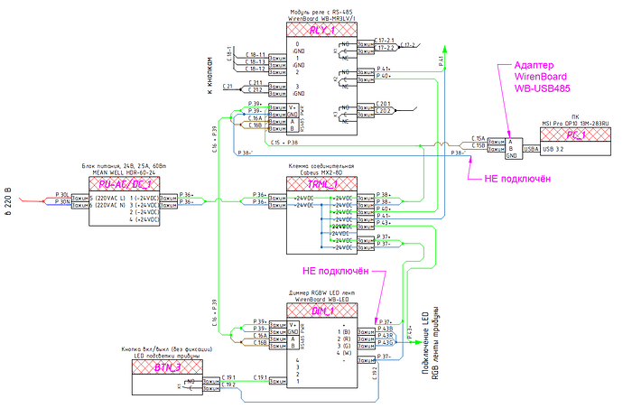Click the 'P.41' vertical wire label
The width and height of the screenshot is (623, 408).
(x=441, y=61)
